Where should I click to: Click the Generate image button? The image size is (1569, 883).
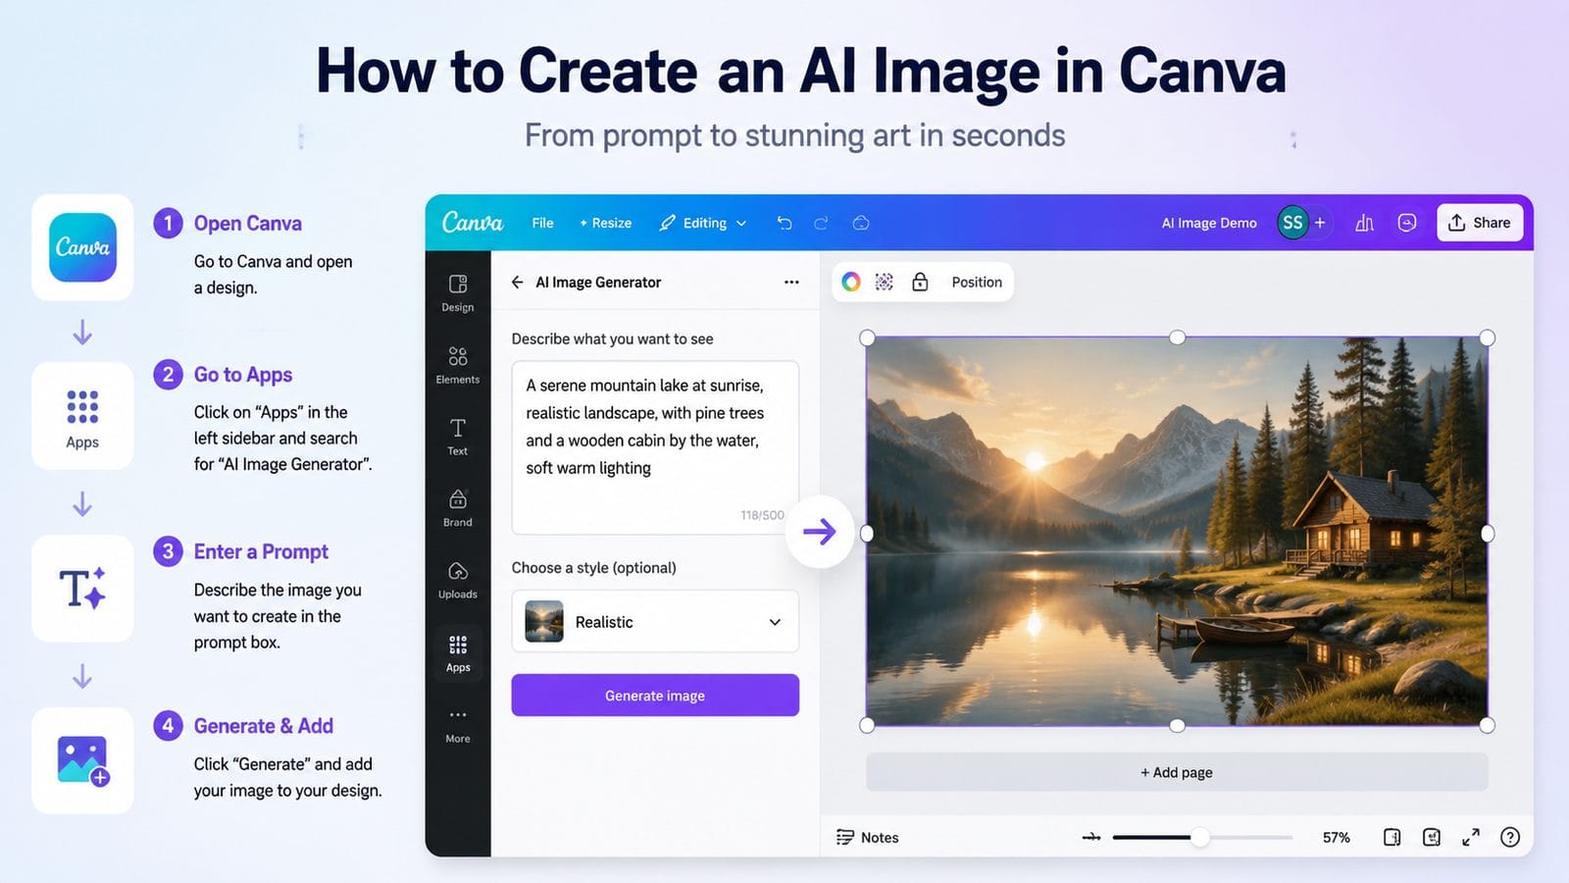pyautogui.click(x=655, y=695)
